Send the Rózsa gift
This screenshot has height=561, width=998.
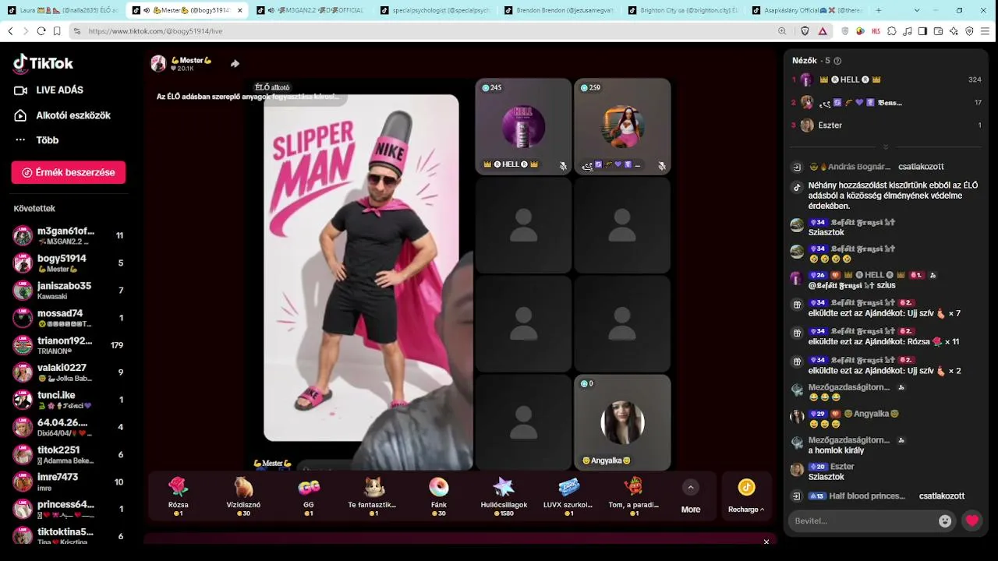click(179, 496)
